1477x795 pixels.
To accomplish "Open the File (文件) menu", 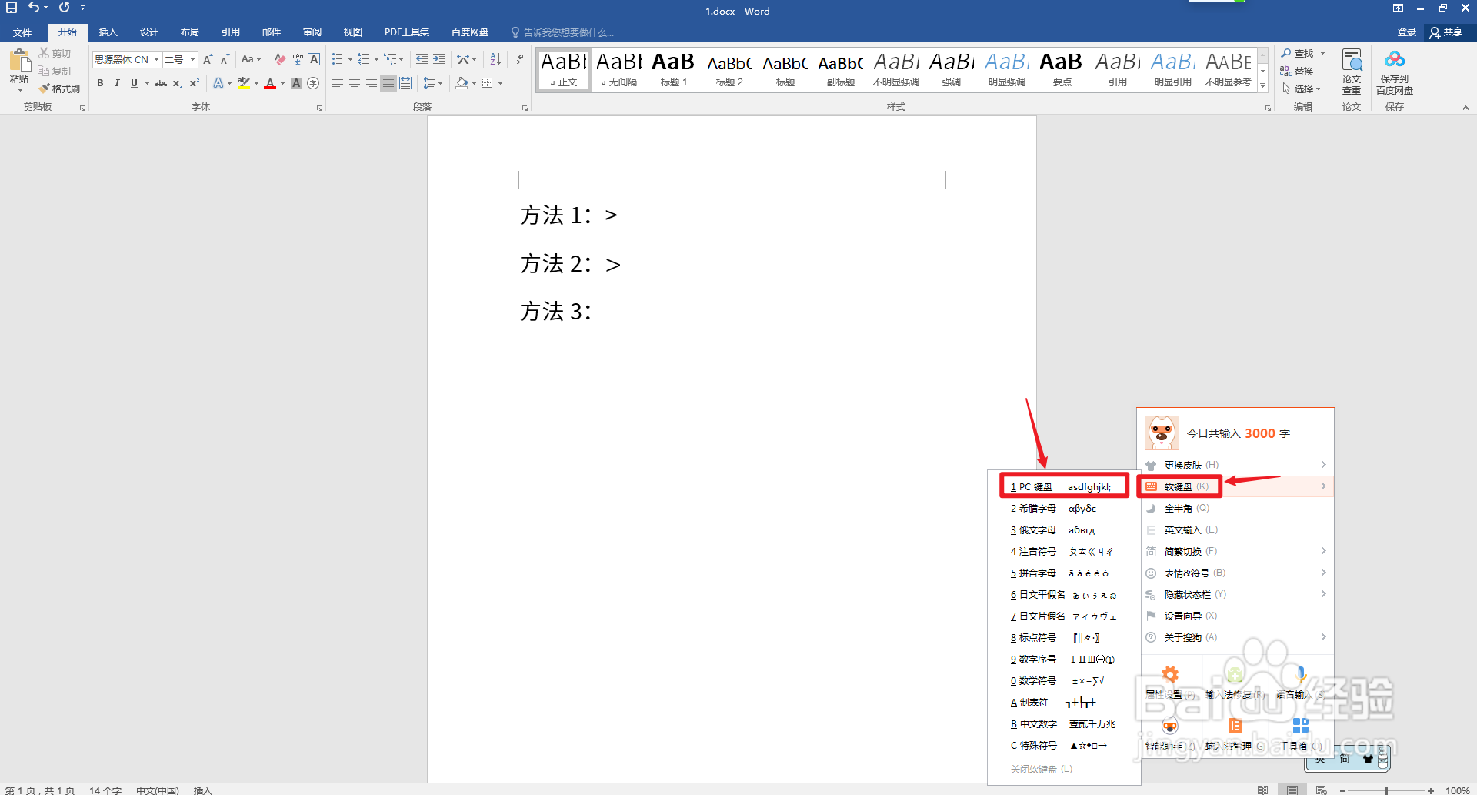I will click(22, 32).
